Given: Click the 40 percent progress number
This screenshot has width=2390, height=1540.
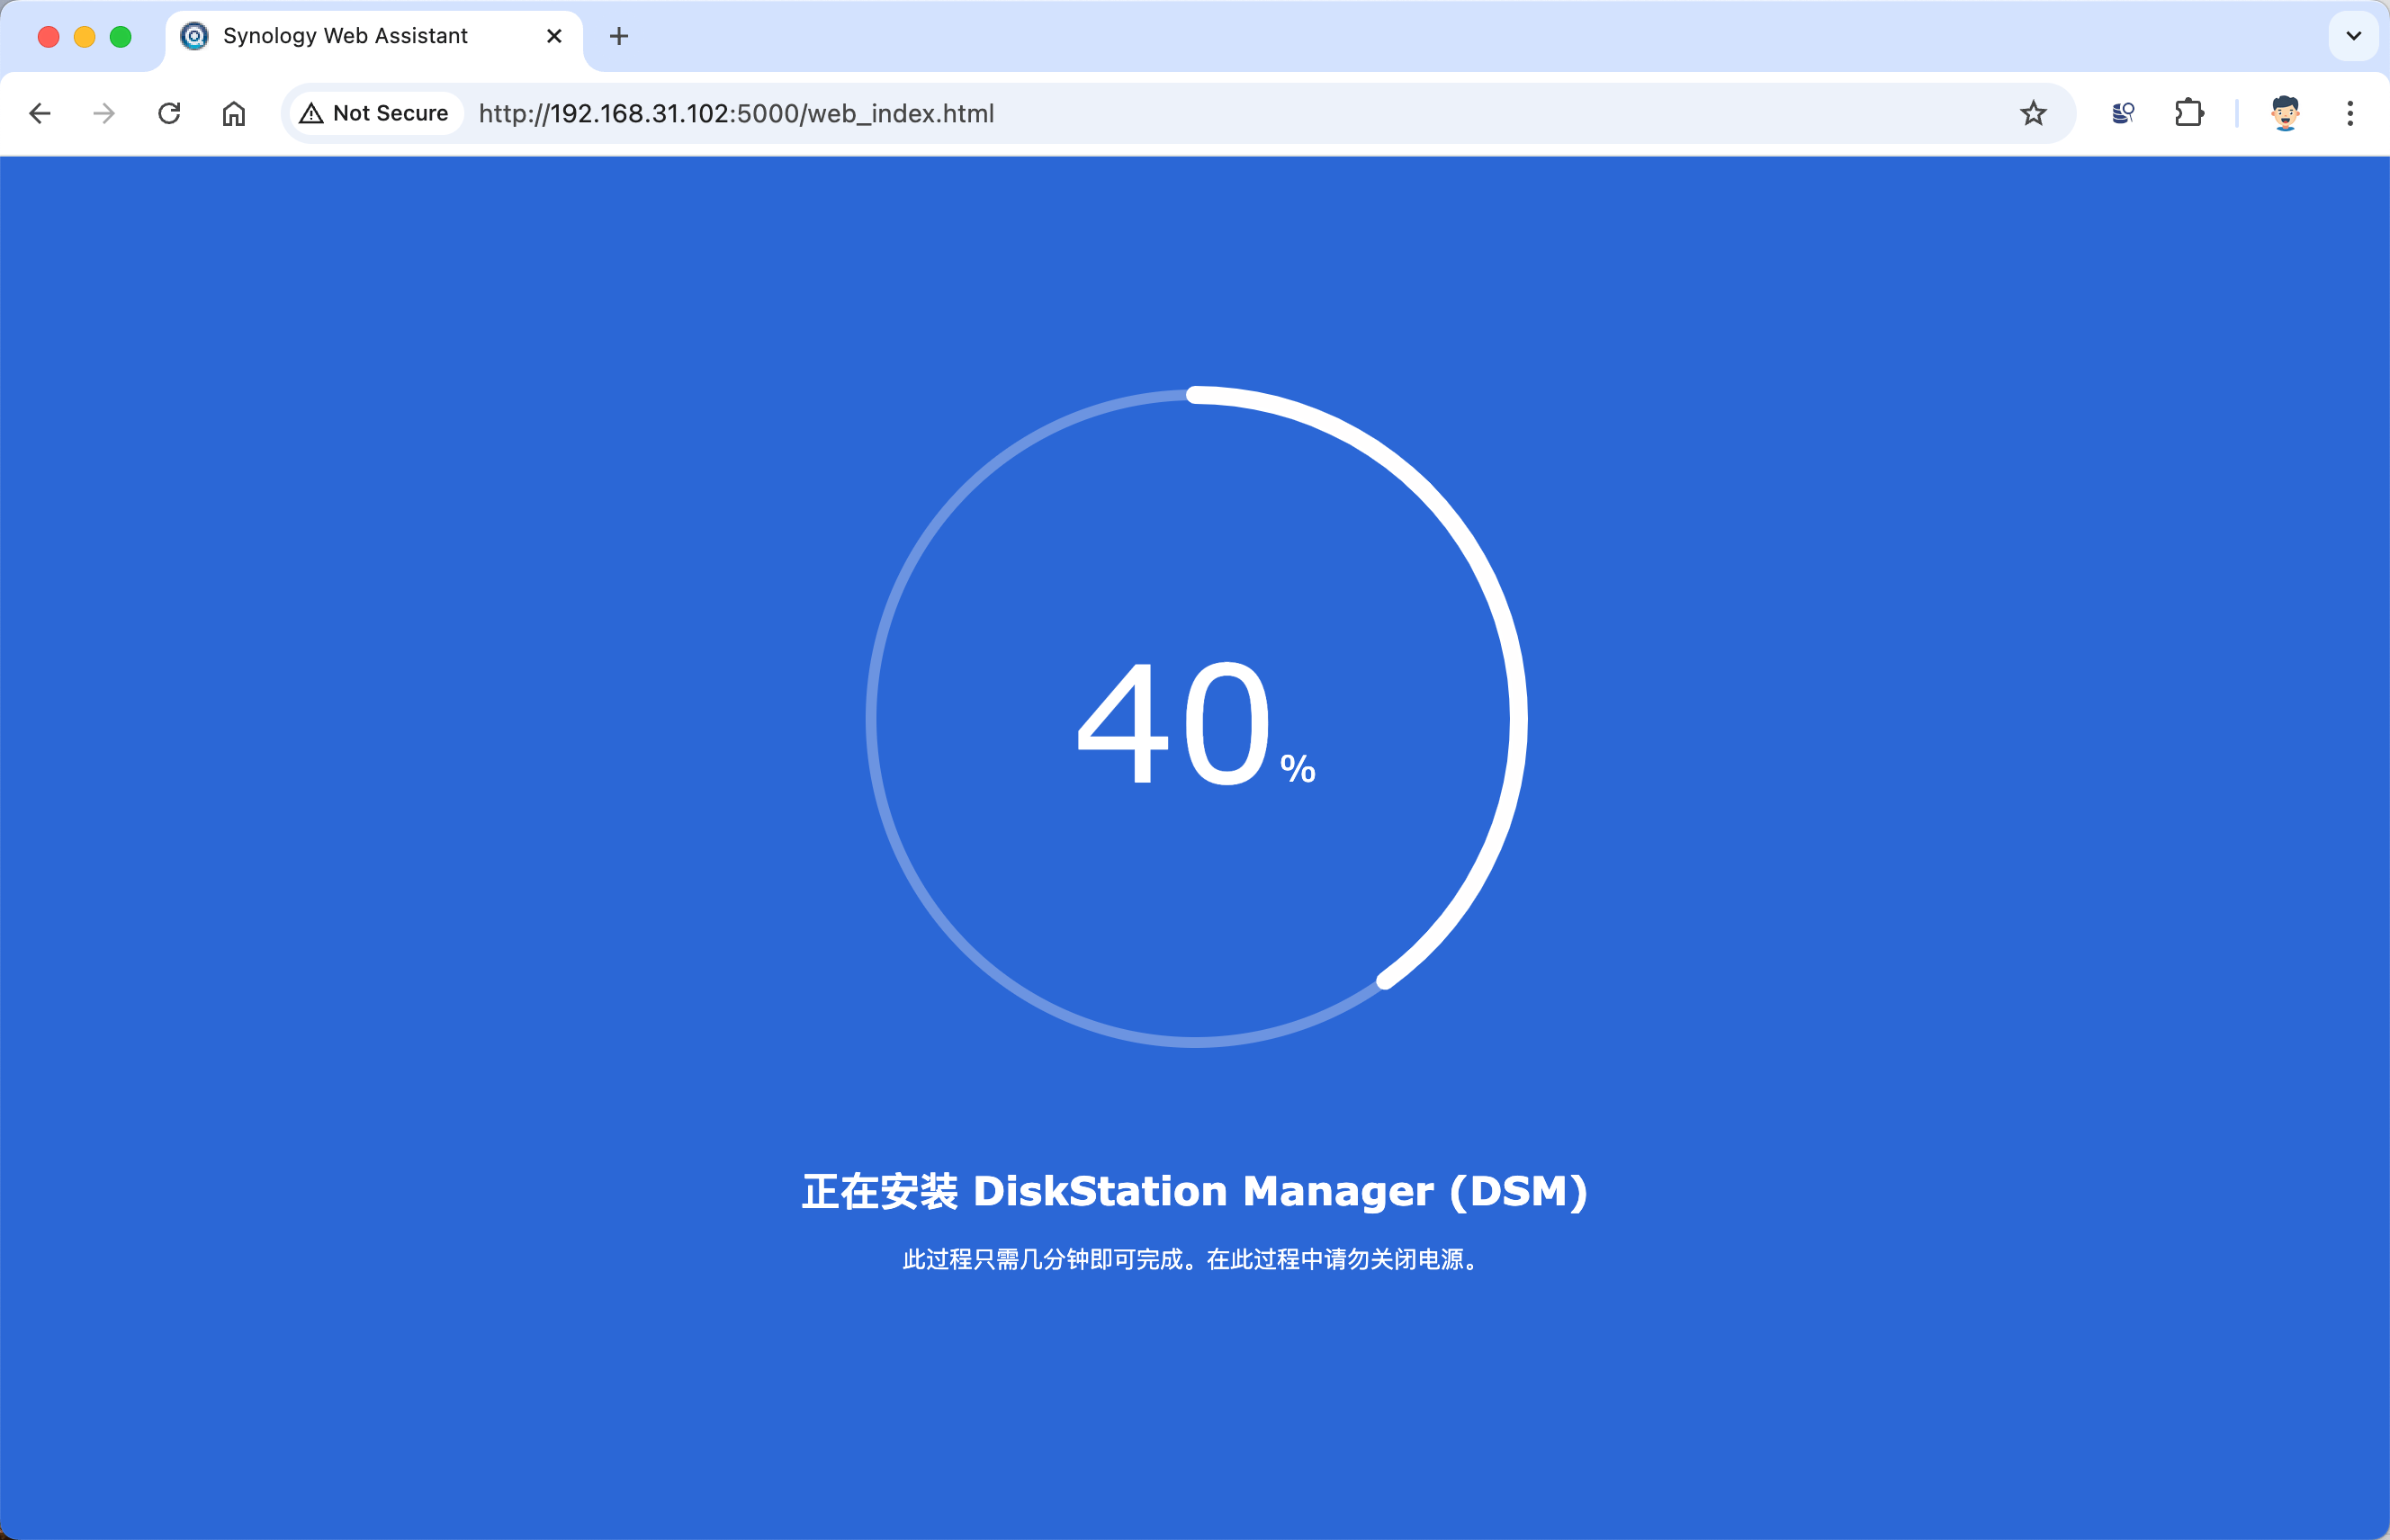Looking at the screenshot, I should 1196,722.
